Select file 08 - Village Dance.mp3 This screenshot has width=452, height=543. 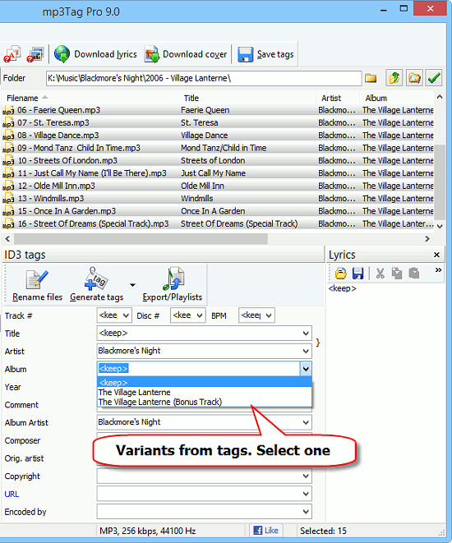coord(218,136)
